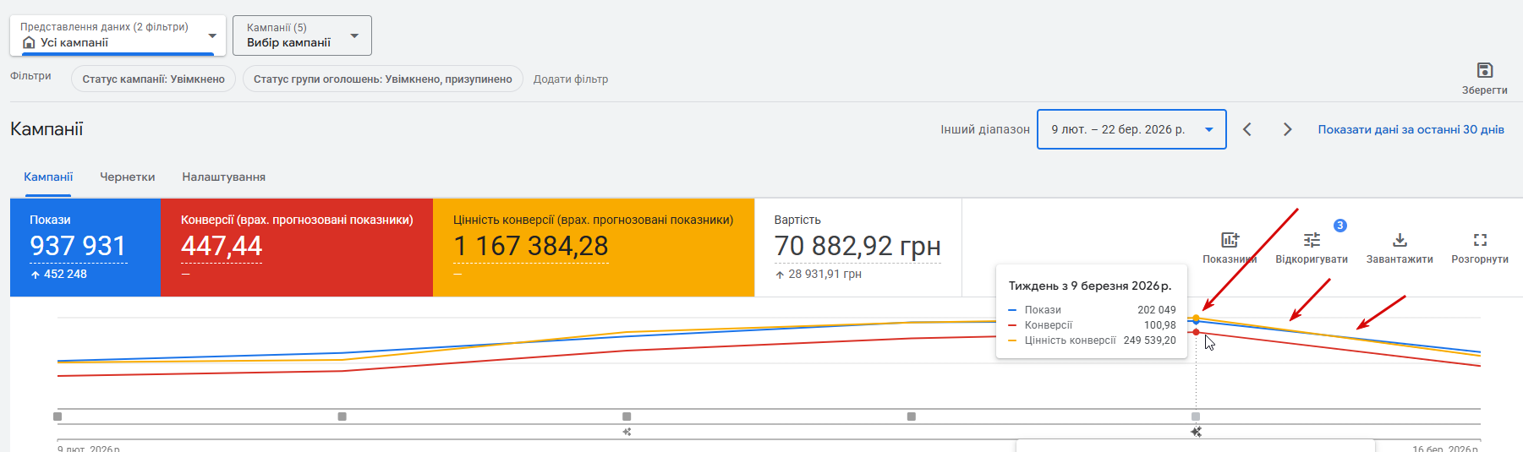This screenshot has height=452, width=1523.
Task: Switch to the Налаштування tab
Action: coord(223,177)
